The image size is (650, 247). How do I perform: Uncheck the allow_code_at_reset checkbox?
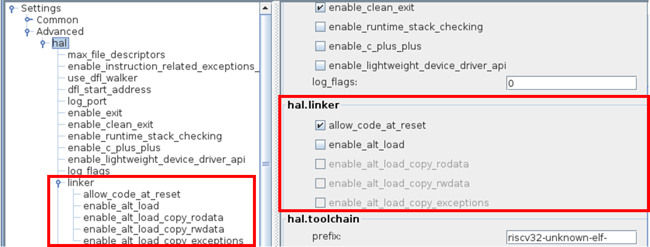(x=320, y=125)
